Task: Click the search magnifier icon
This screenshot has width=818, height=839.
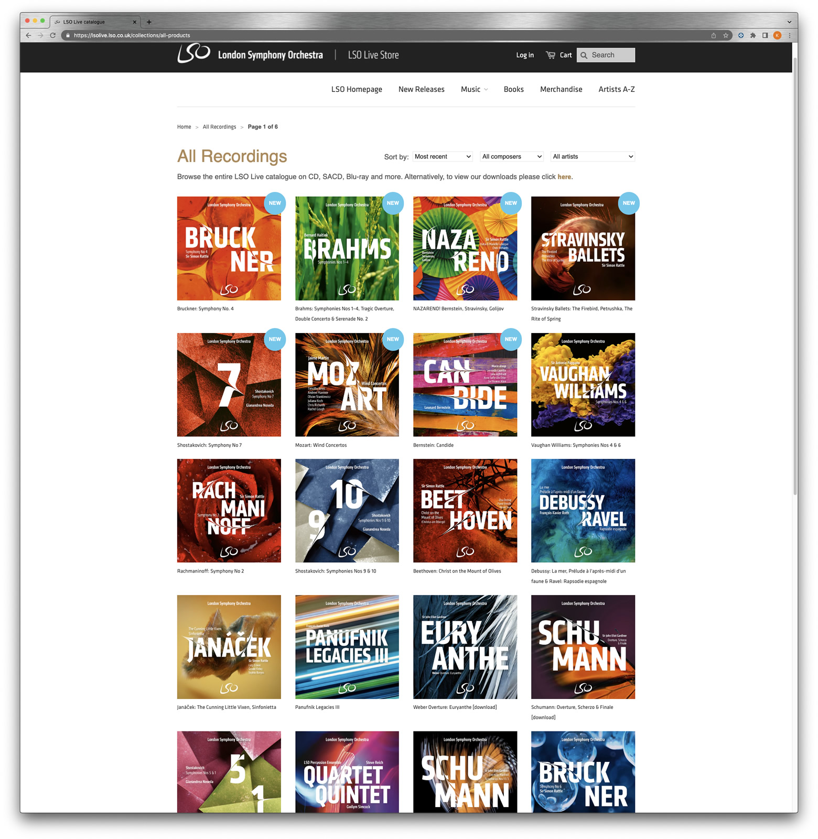Action: 584,55
